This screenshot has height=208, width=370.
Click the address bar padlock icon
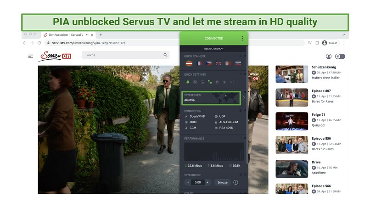48,43
